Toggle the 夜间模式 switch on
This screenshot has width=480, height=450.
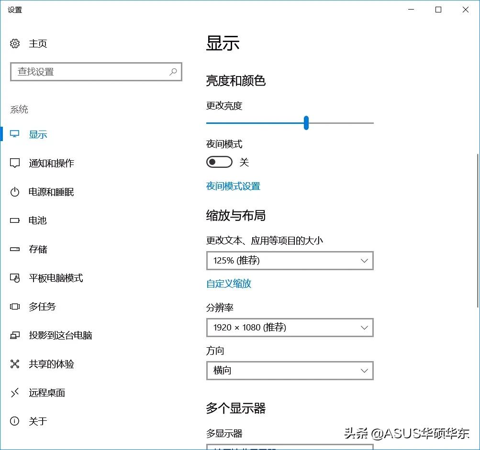[x=219, y=162]
